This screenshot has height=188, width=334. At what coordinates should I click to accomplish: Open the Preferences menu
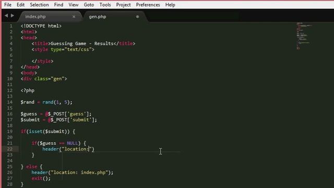148,5
